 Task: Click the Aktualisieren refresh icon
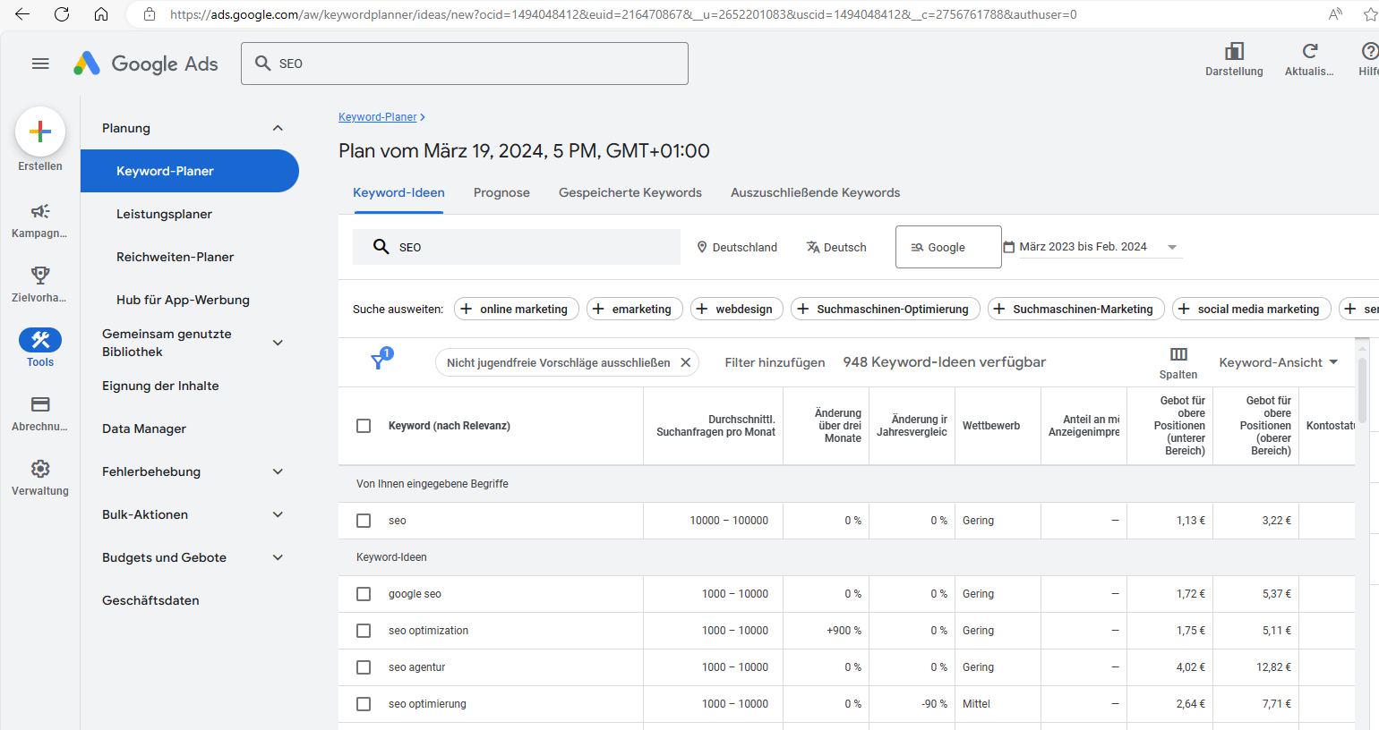[1309, 51]
